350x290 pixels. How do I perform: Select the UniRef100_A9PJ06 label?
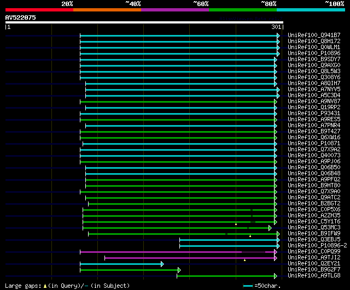click(x=314, y=162)
